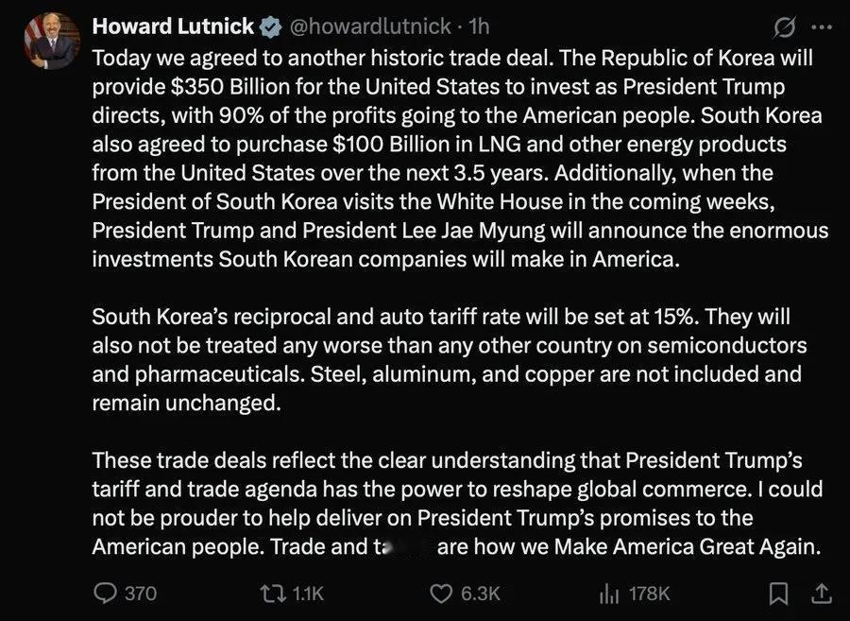Click the 370 replies count
Viewport: 850px width, 621px height.
click(141, 594)
